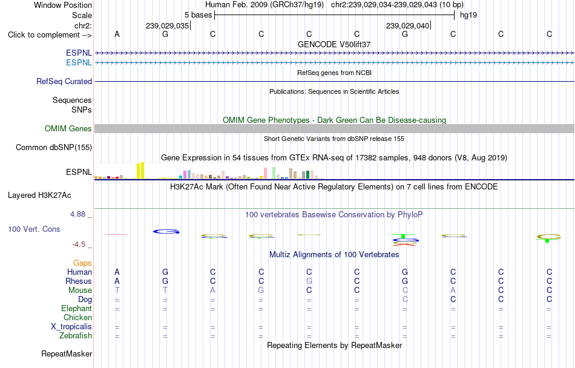Viewport: 575px width, 368px height.
Task: Click the RefSeq Curated track label
Action: tap(64, 81)
